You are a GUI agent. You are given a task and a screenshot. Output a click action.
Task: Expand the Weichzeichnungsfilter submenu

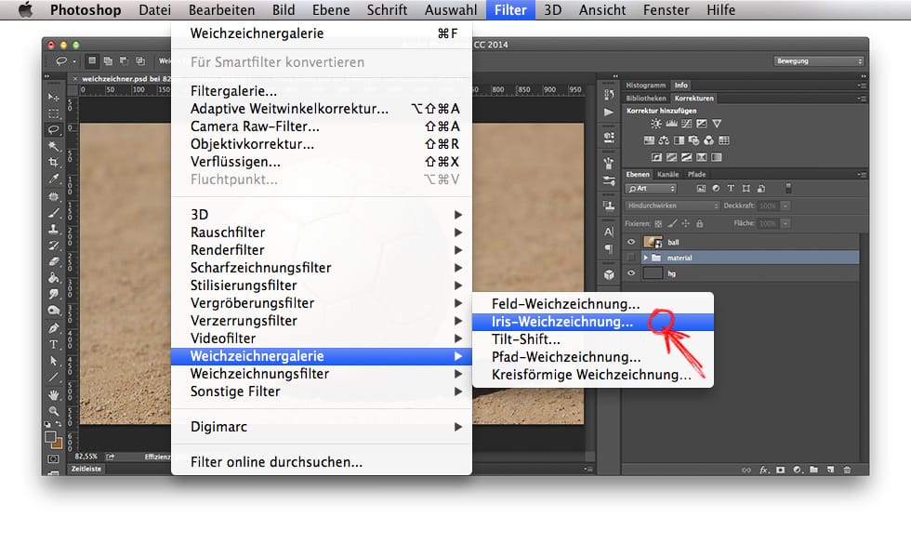(322, 374)
